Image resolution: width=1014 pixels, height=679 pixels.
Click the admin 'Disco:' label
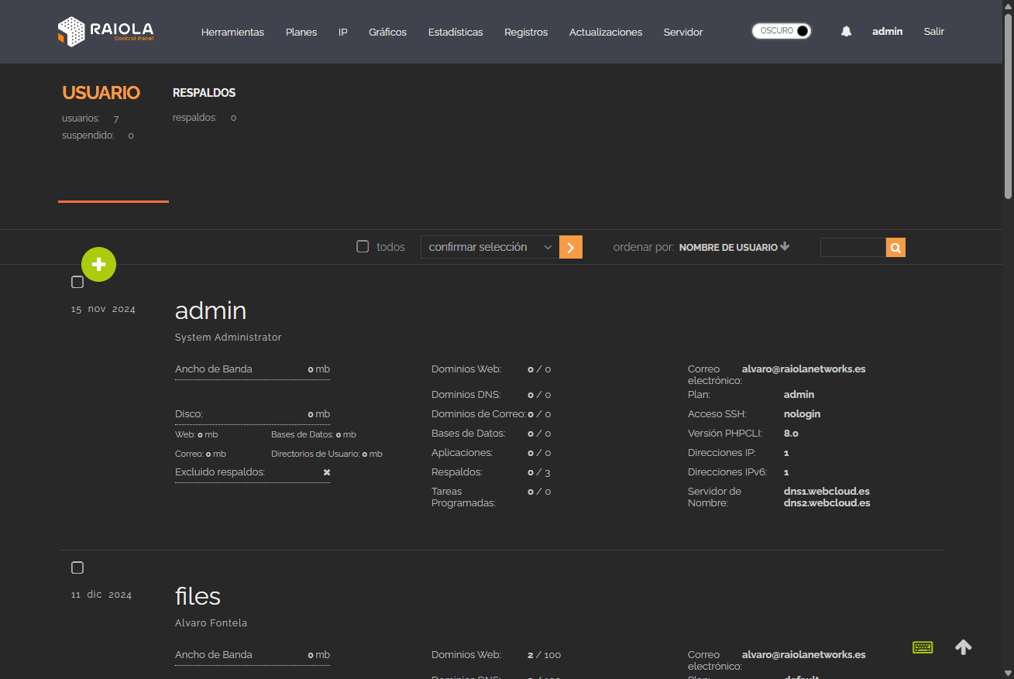pyautogui.click(x=189, y=414)
